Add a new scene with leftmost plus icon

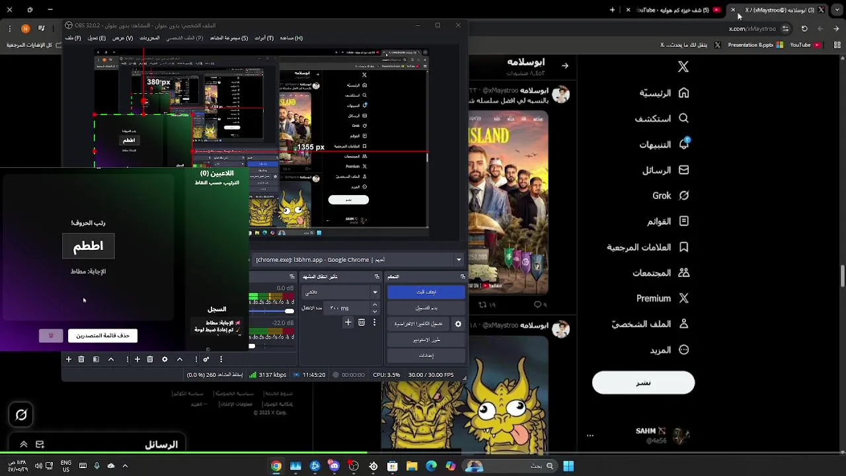(68, 360)
